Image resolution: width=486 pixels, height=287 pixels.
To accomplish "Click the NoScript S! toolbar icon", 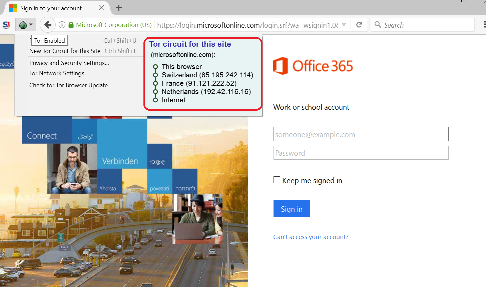I will 6,25.
